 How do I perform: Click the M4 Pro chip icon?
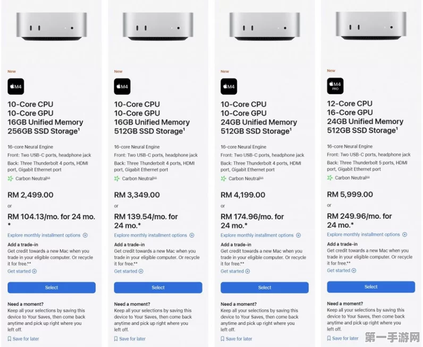pyautogui.click(x=335, y=86)
